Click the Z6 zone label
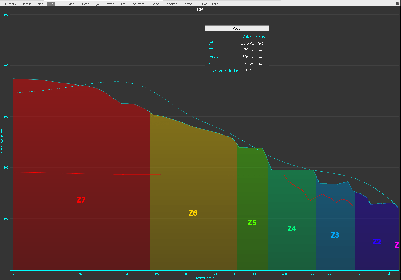 (x=193, y=213)
